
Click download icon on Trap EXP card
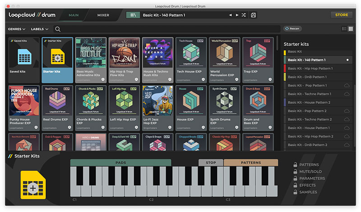(x=270, y=79)
